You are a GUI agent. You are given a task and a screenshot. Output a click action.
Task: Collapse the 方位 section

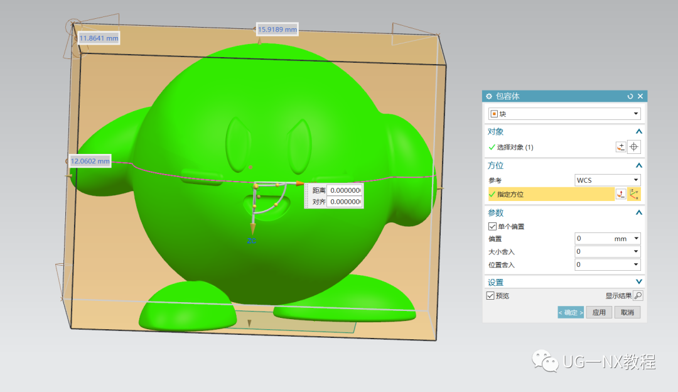coord(638,165)
